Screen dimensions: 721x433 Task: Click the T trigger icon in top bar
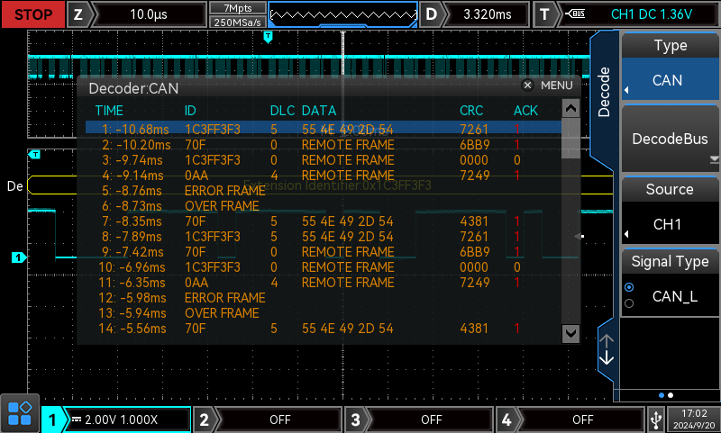point(544,14)
